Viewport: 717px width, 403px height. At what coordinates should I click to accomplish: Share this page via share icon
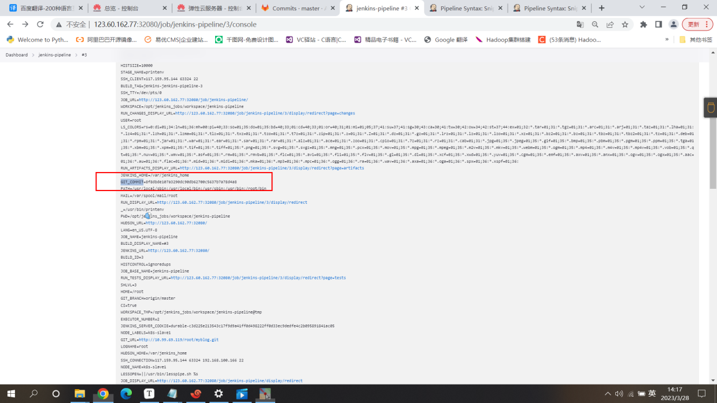(x=610, y=24)
